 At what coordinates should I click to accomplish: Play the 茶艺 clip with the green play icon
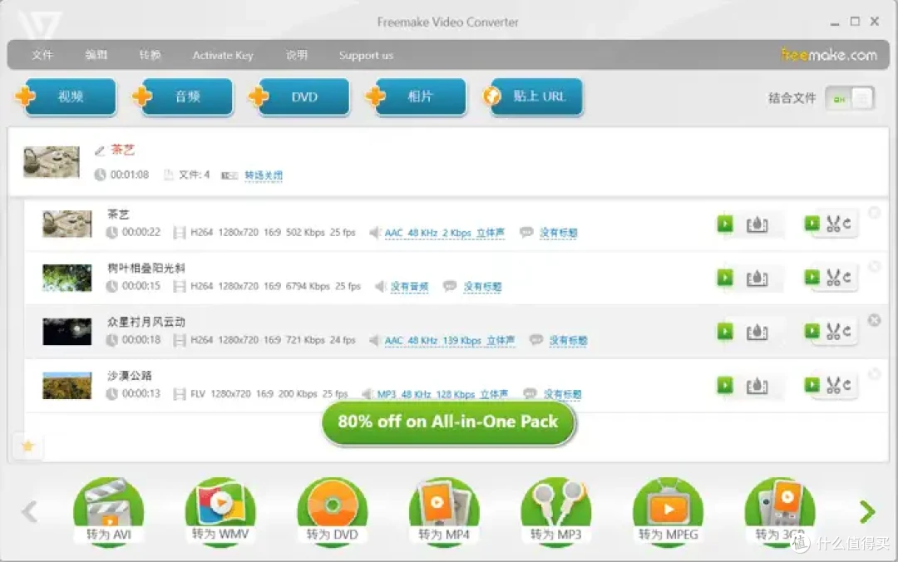pos(725,224)
